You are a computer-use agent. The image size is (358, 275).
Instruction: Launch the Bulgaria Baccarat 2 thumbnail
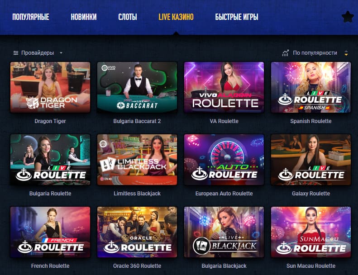pyautogui.click(x=137, y=87)
